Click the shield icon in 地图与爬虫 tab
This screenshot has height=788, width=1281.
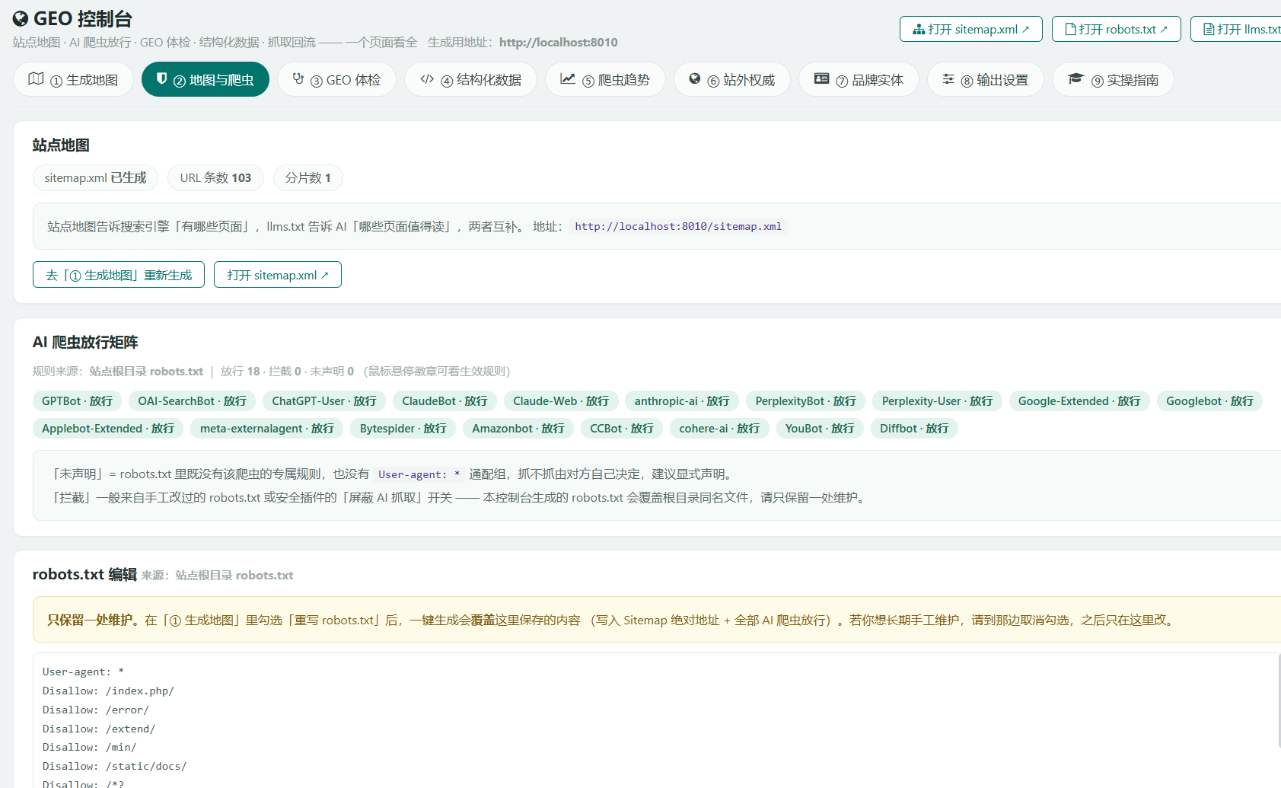click(161, 78)
